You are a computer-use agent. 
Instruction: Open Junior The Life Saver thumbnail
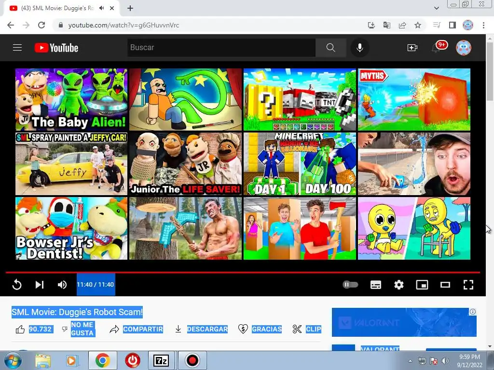click(x=186, y=164)
